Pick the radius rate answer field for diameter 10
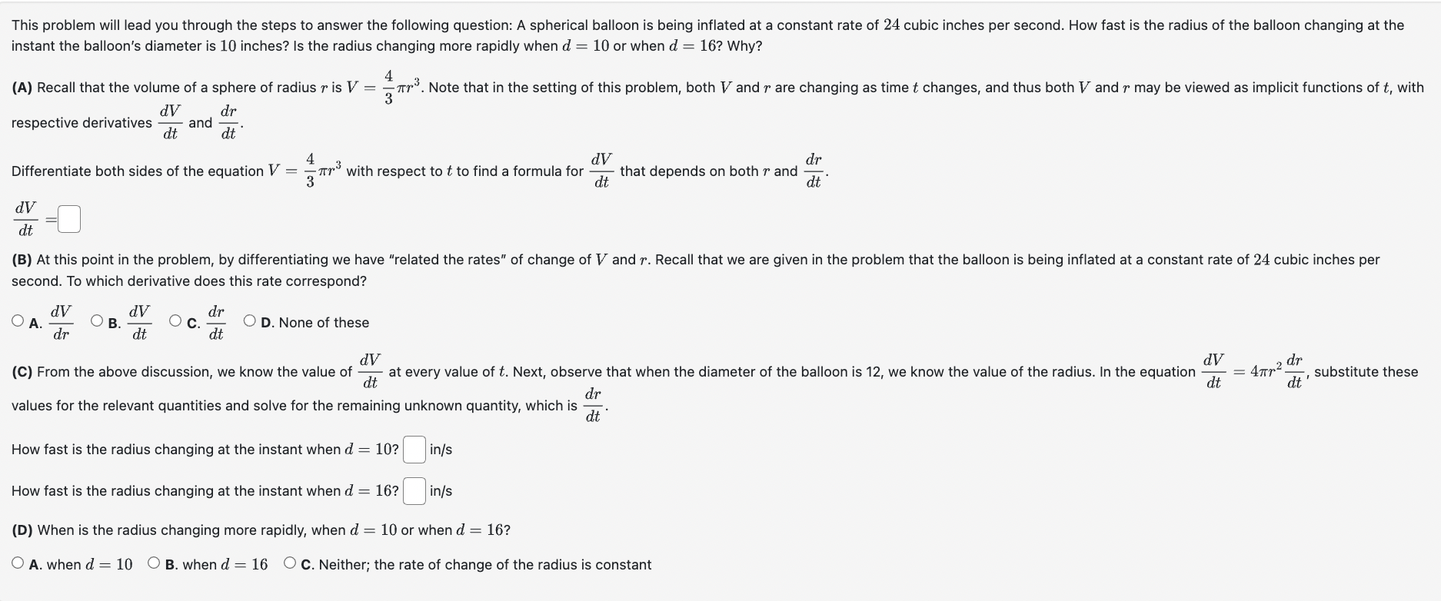The width and height of the screenshot is (1441, 601). [x=414, y=450]
